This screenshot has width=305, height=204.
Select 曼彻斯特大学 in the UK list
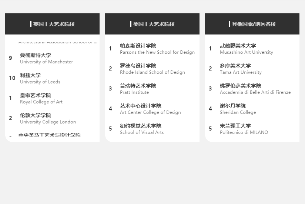[x=36, y=55]
